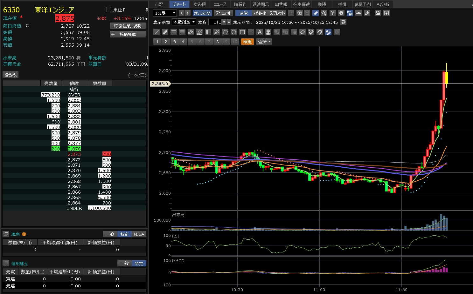Select the trend line drawing tool
The width and height of the screenshot is (473, 294).
click(x=157, y=32)
